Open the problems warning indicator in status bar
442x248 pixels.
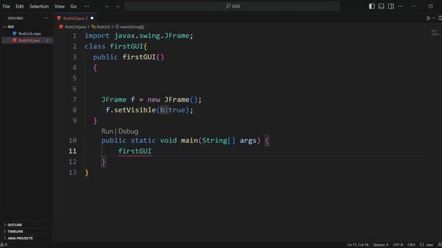tap(3, 245)
